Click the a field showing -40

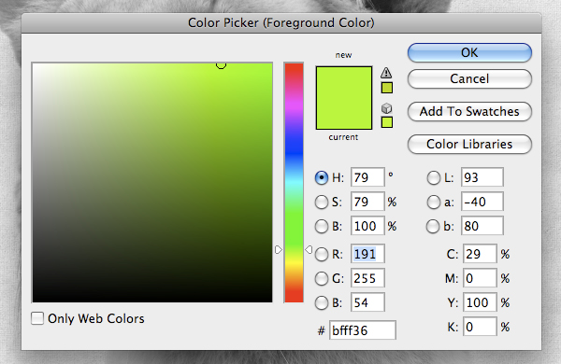coord(482,202)
